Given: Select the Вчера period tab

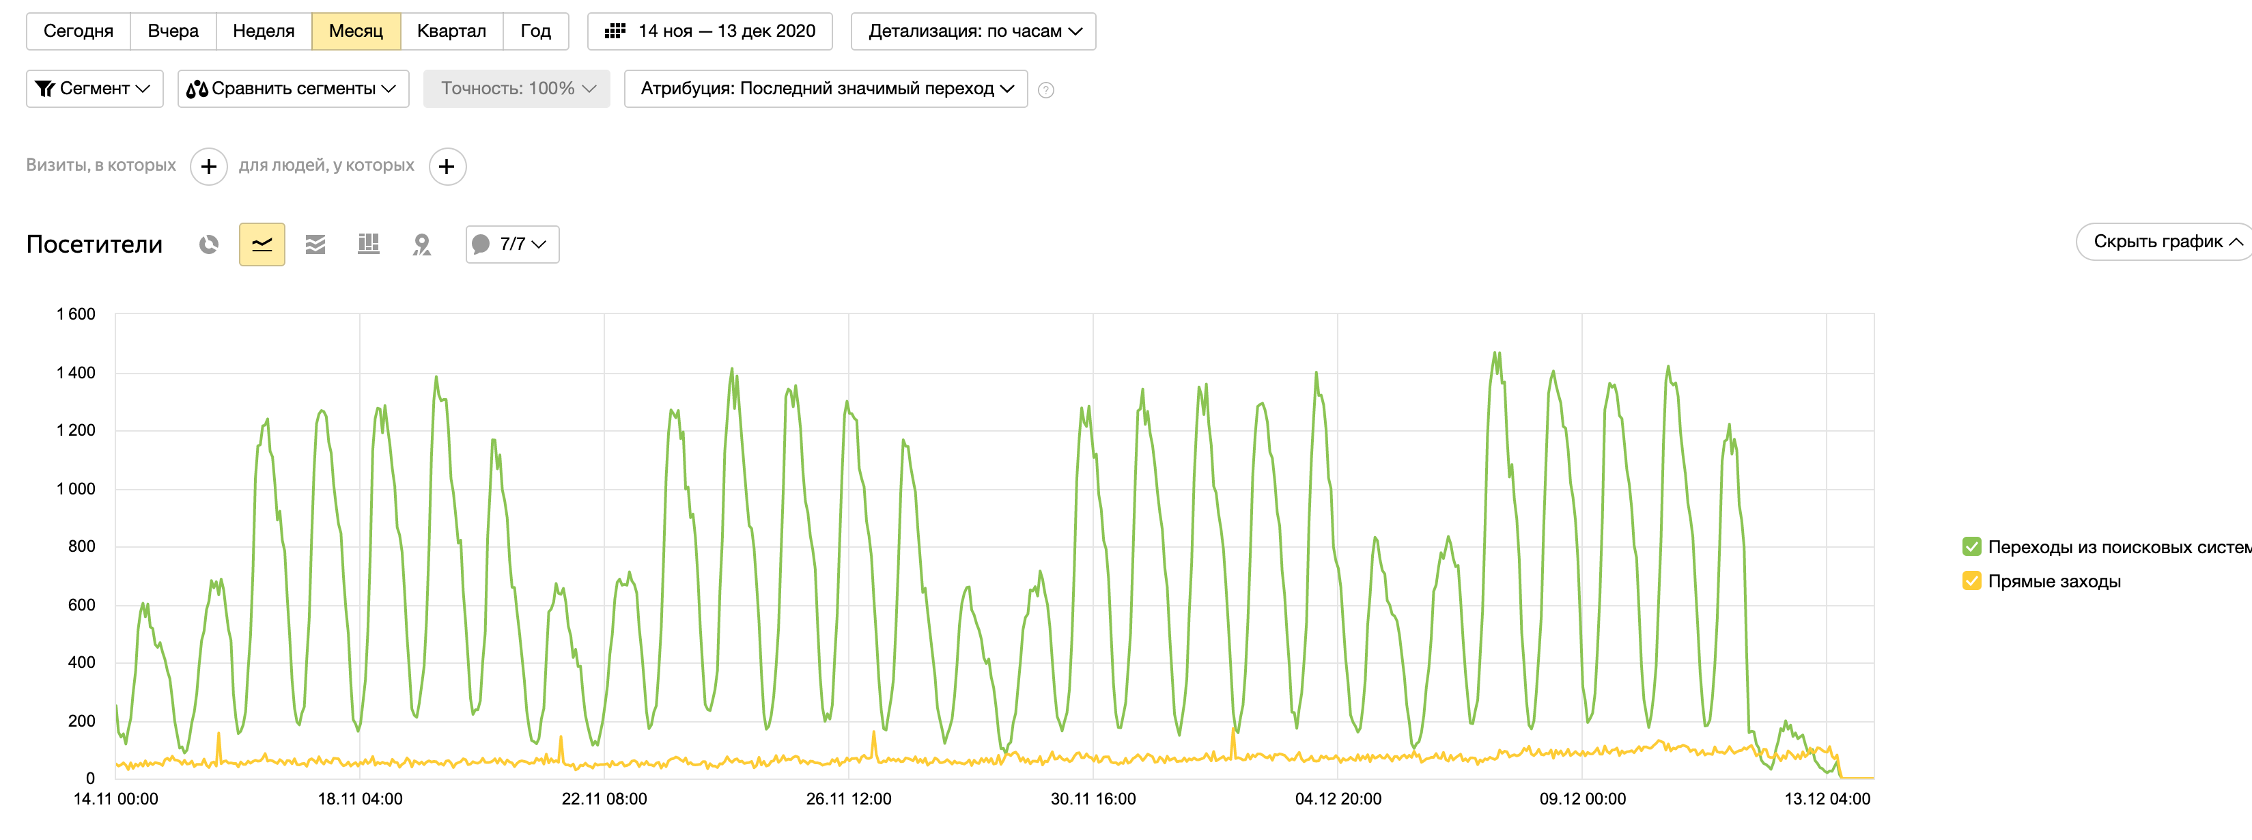Looking at the screenshot, I should click(x=173, y=31).
